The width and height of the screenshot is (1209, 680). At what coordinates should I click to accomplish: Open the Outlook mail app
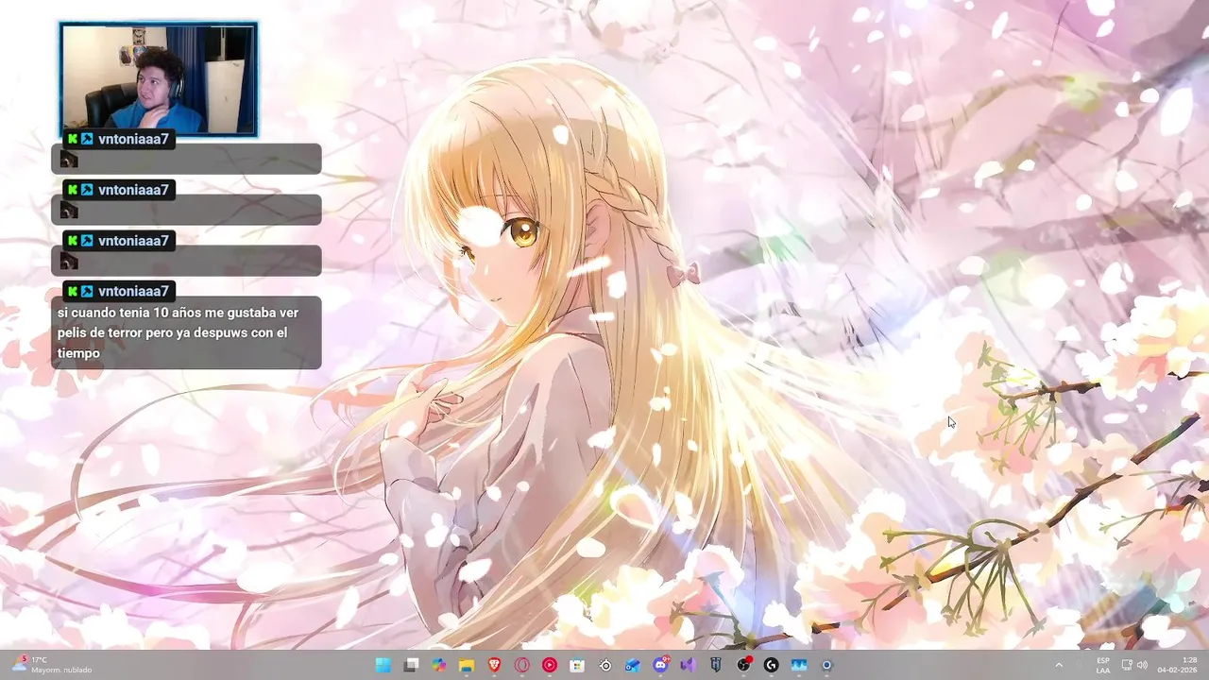coord(632,665)
